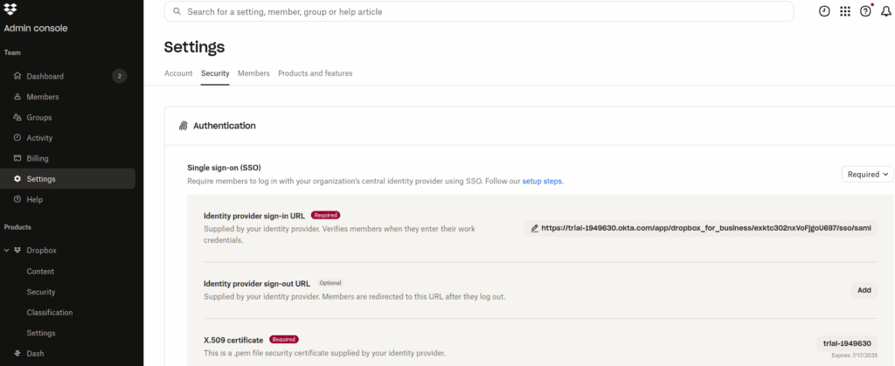Open Dashboard in the sidebar
The height and width of the screenshot is (366, 895).
[x=68, y=76]
